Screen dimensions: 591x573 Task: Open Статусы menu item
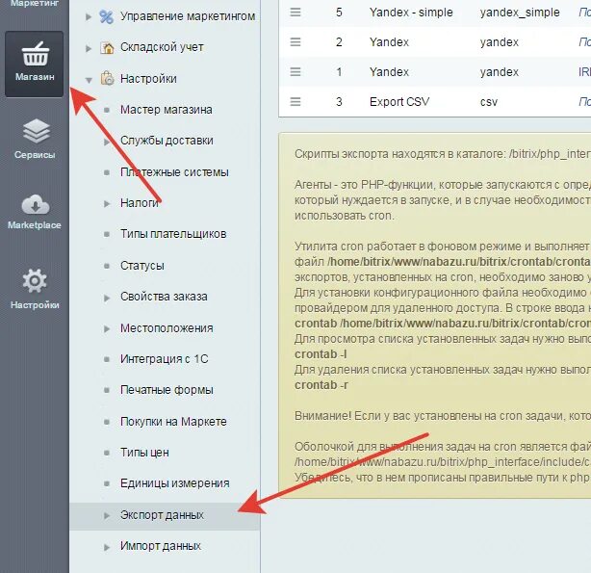[x=142, y=266]
